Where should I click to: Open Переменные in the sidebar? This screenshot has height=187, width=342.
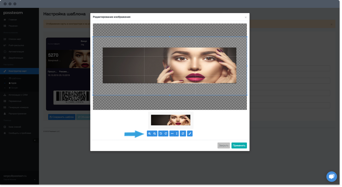(15, 101)
